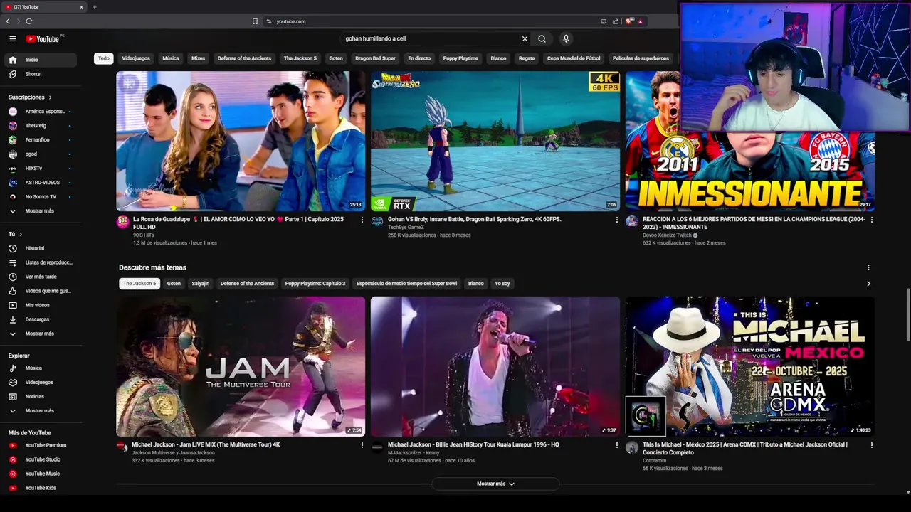Select Goten topic chip under Descubre
911x512 pixels.
[174, 284]
